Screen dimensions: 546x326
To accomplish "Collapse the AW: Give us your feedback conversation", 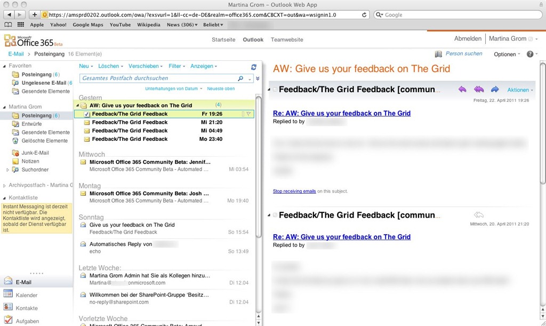I will coord(77,105).
